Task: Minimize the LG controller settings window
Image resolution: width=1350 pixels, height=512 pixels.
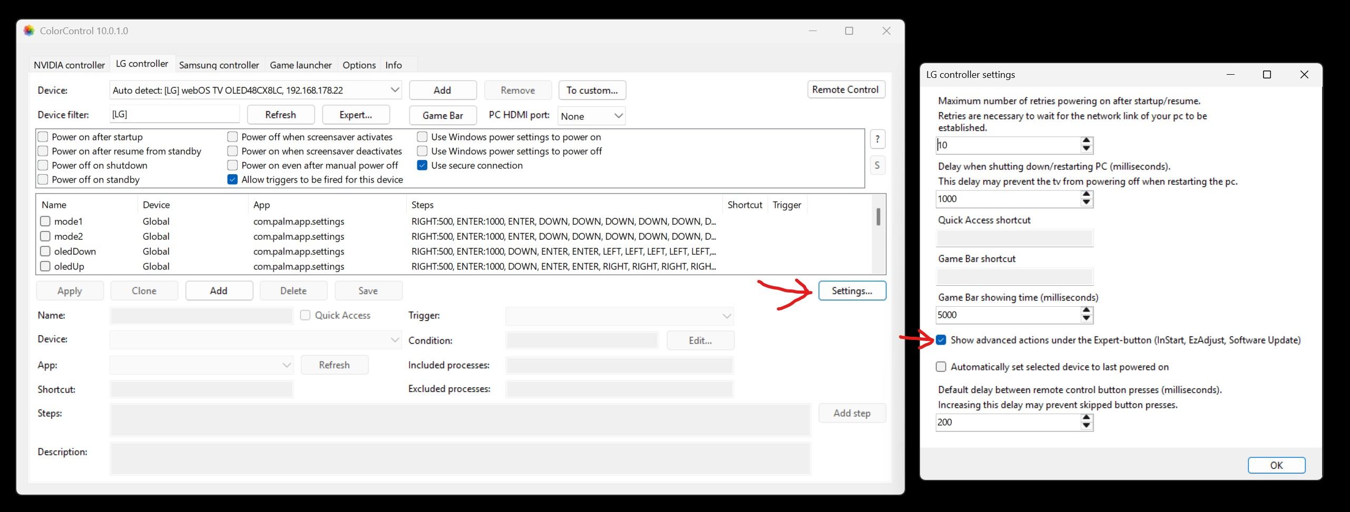Action: pos(1231,75)
